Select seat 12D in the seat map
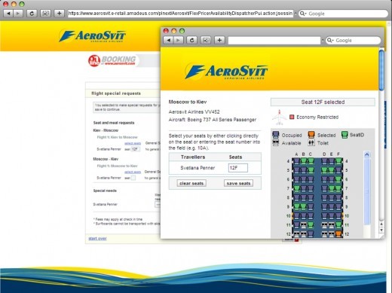This screenshot has width=392, height=293. 324,234
